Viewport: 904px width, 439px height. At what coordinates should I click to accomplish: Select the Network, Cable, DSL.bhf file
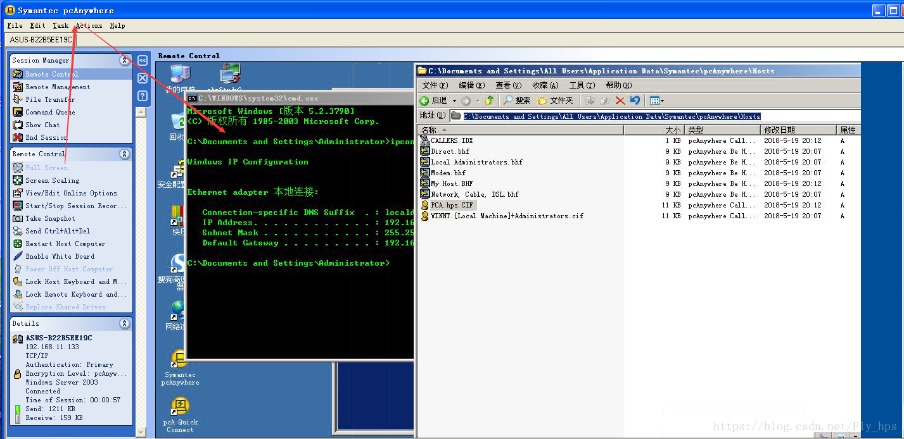(469, 194)
